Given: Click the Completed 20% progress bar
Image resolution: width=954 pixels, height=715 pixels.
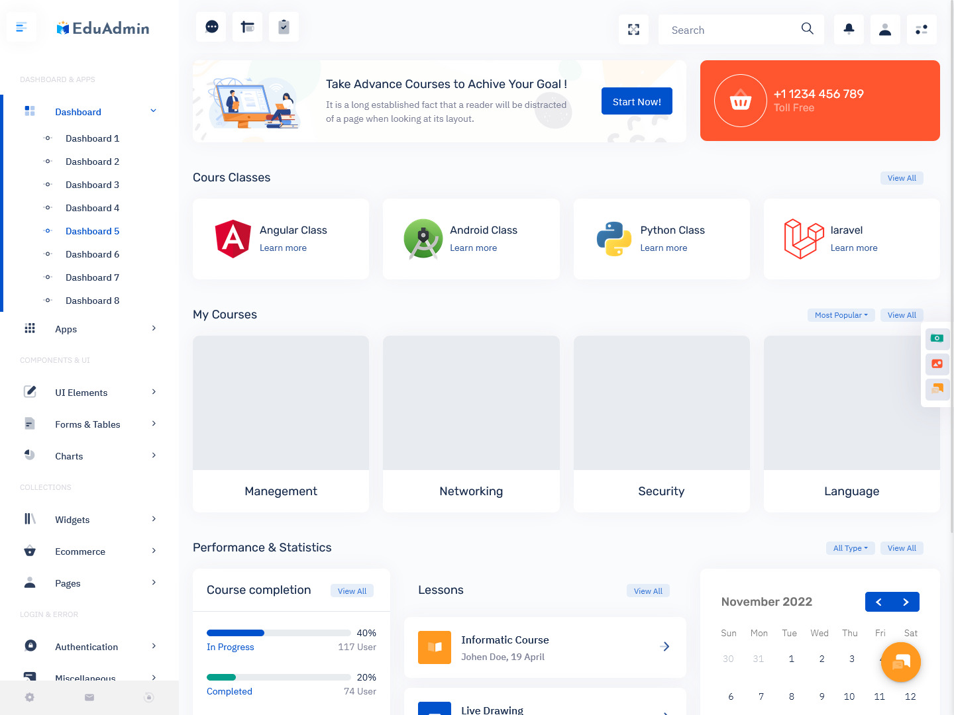Looking at the screenshot, I should pyautogui.click(x=279, y=677).
